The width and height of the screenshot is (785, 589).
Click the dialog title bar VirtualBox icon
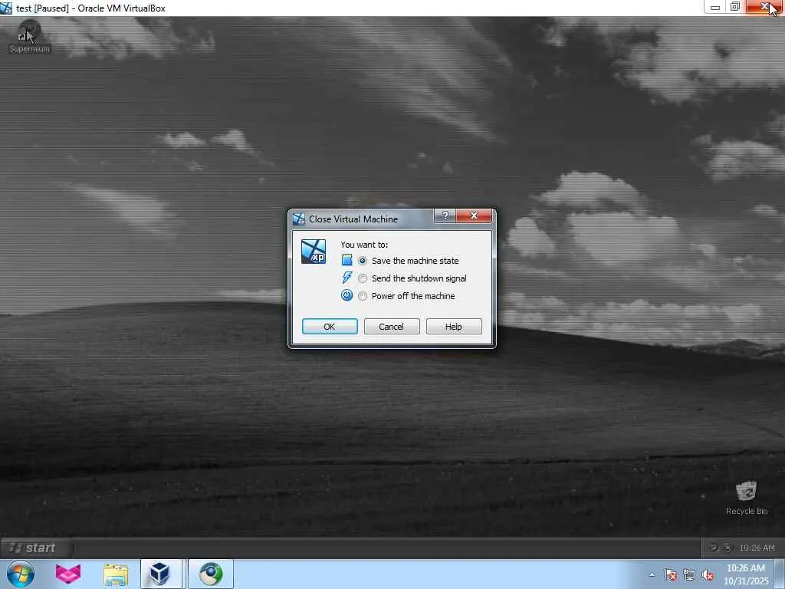click(x=299, y=219)
